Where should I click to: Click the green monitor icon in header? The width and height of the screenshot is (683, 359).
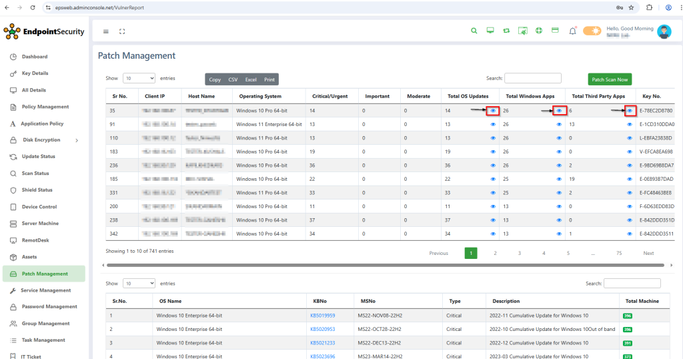pyautogui.click(x=490, y=31)
